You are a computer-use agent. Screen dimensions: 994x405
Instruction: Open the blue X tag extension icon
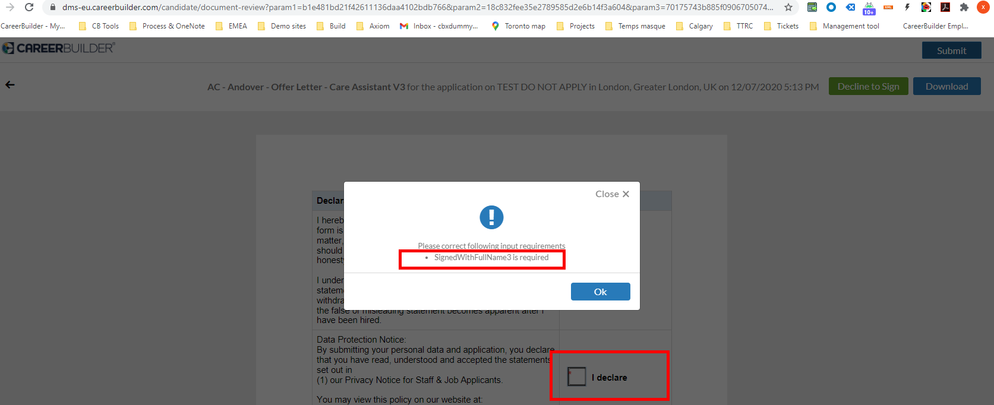click(850, 7)
